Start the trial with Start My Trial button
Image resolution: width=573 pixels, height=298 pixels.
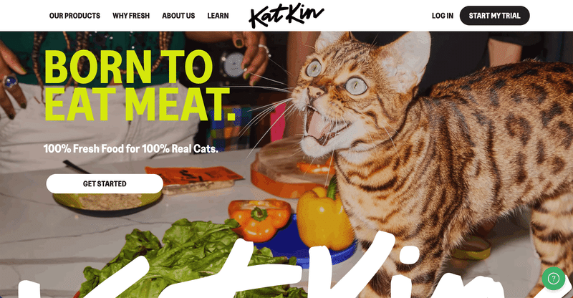click(x=494, y=16)
